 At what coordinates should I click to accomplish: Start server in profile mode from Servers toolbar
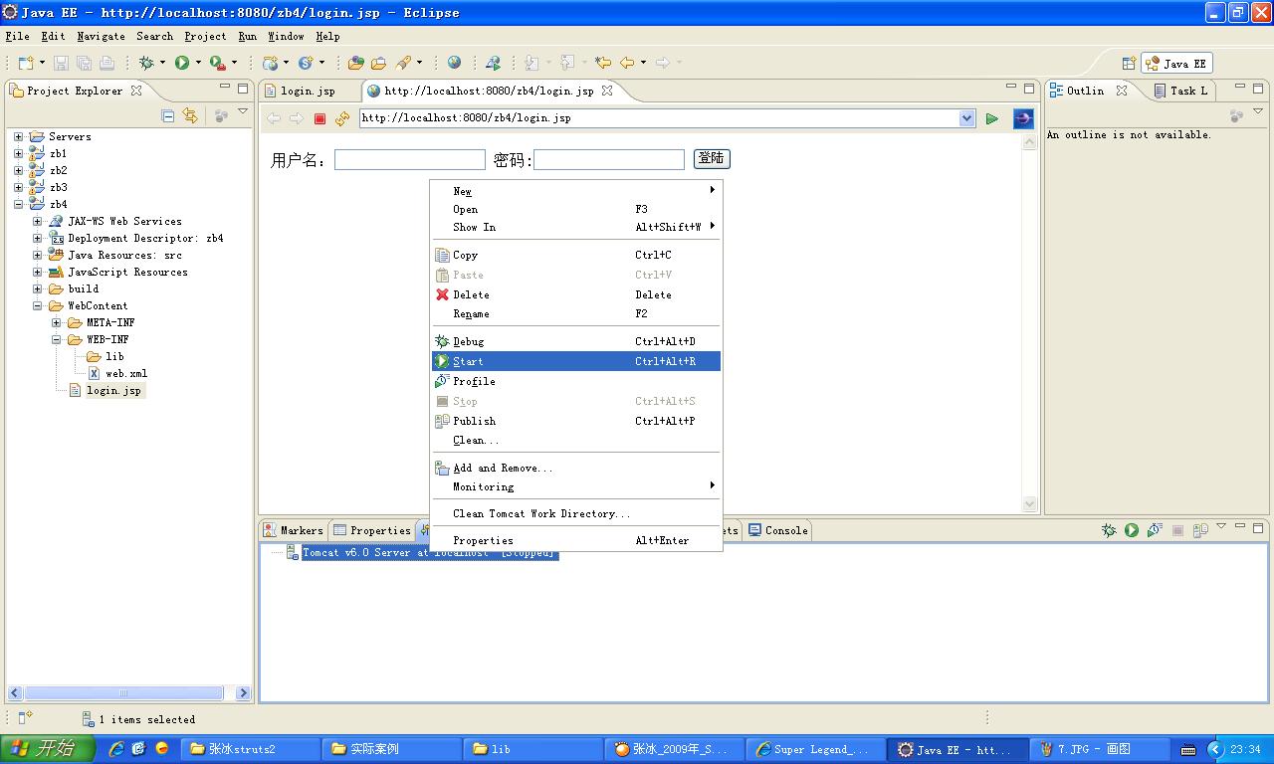pyautogui.click(x=1155, y=530)
